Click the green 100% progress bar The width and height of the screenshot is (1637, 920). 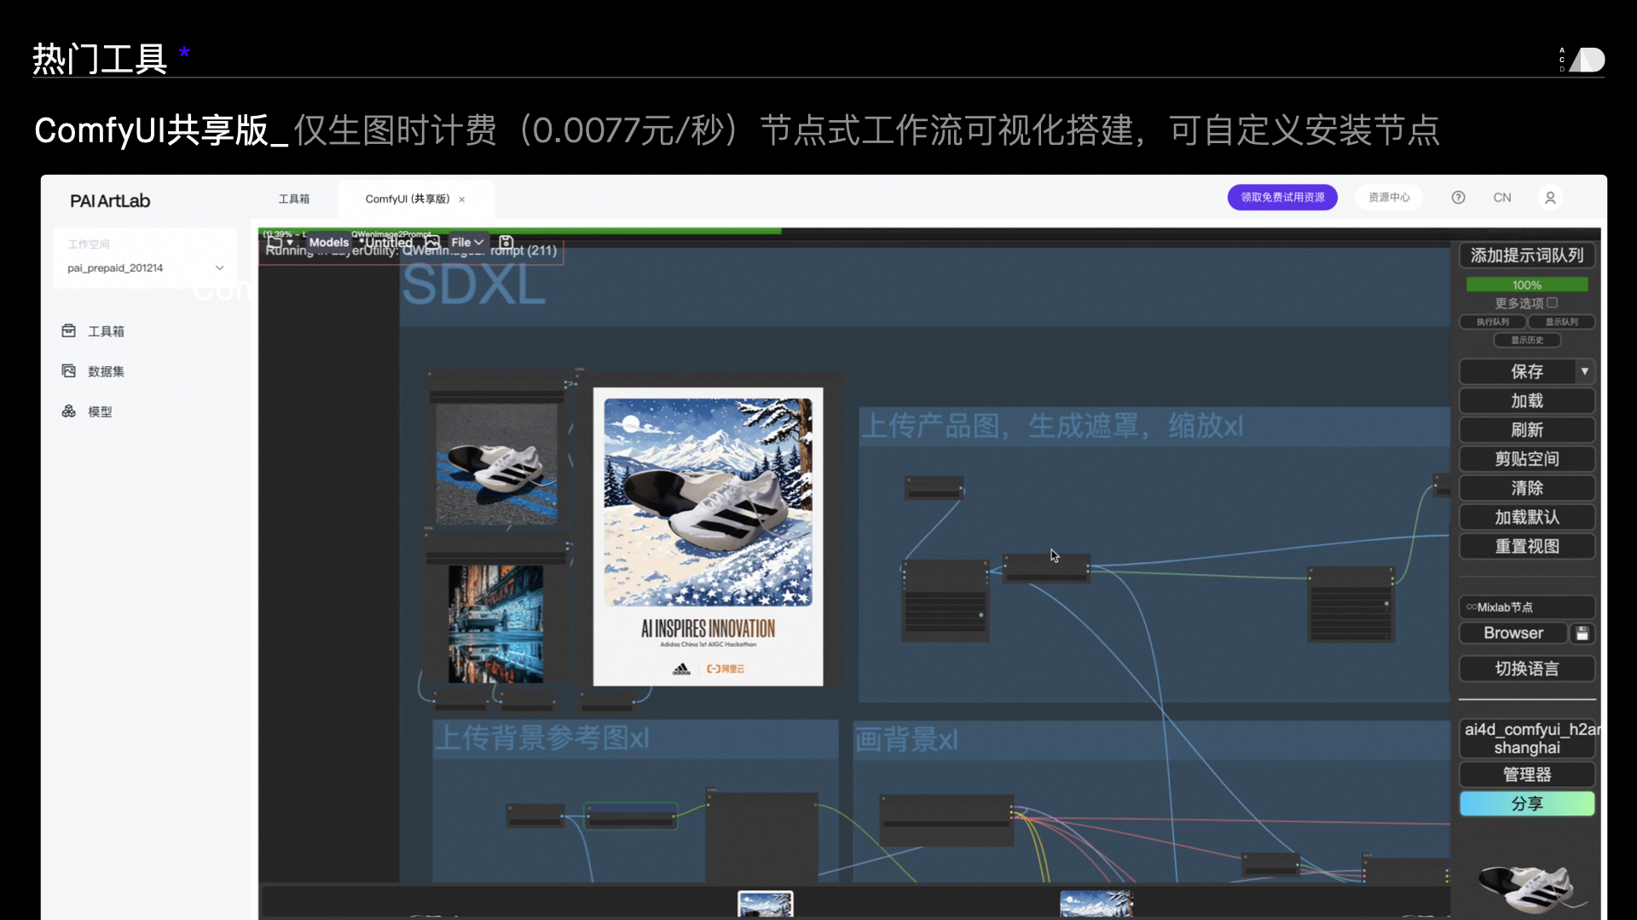(1527, 285)
